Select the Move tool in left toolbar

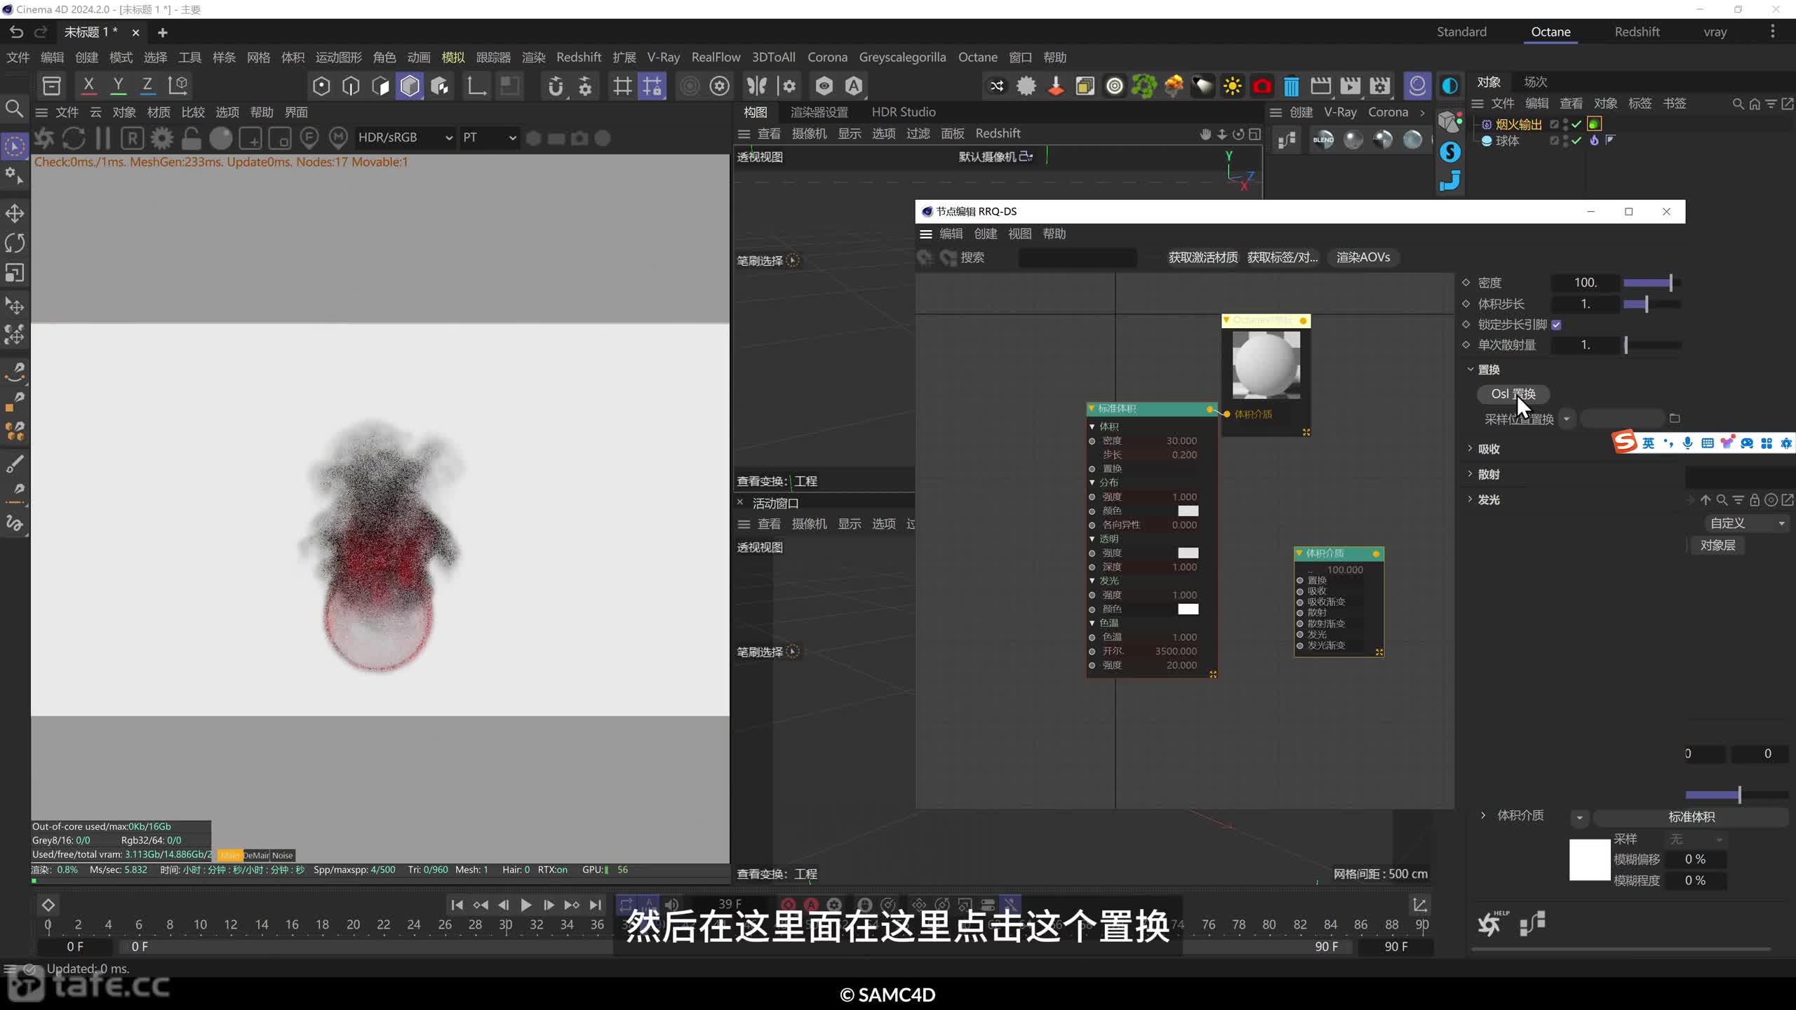click(15, 213)
